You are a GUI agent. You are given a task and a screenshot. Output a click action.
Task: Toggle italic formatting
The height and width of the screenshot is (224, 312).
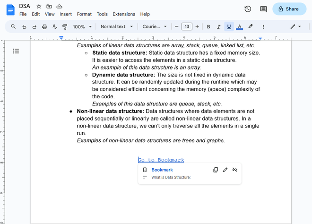219,26
